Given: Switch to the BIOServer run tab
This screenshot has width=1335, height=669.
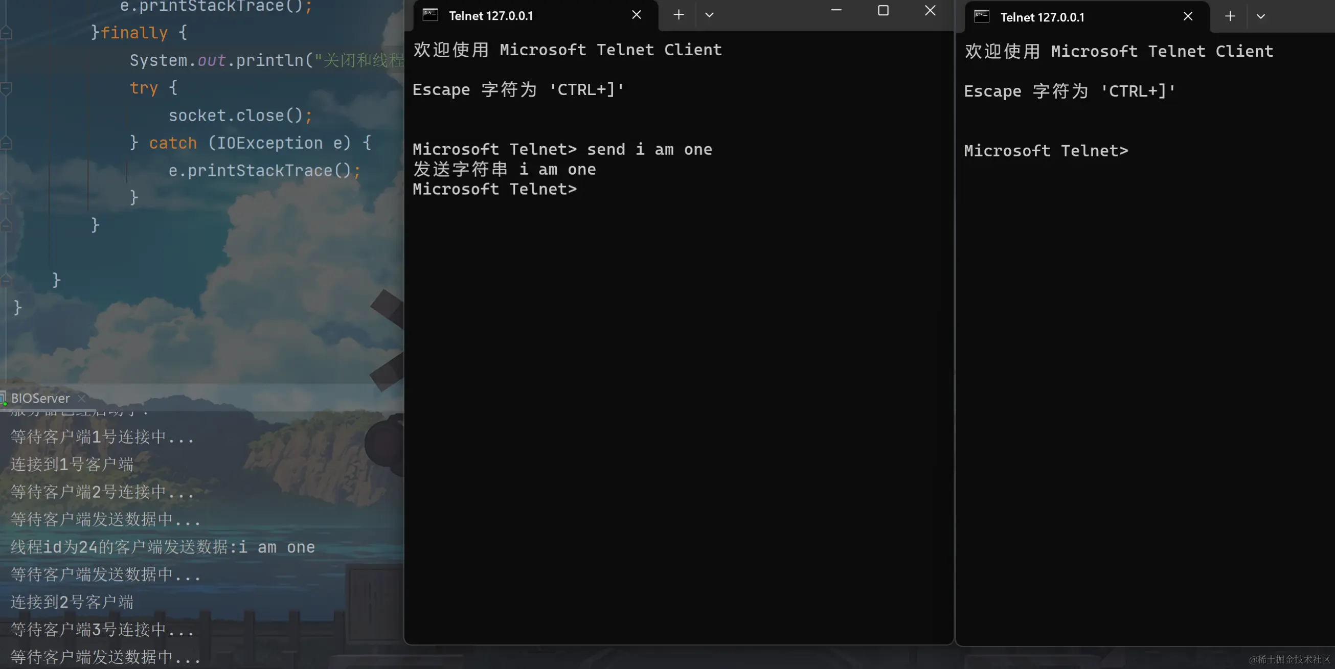Looking at the screenshot, I should click(40, 398).
